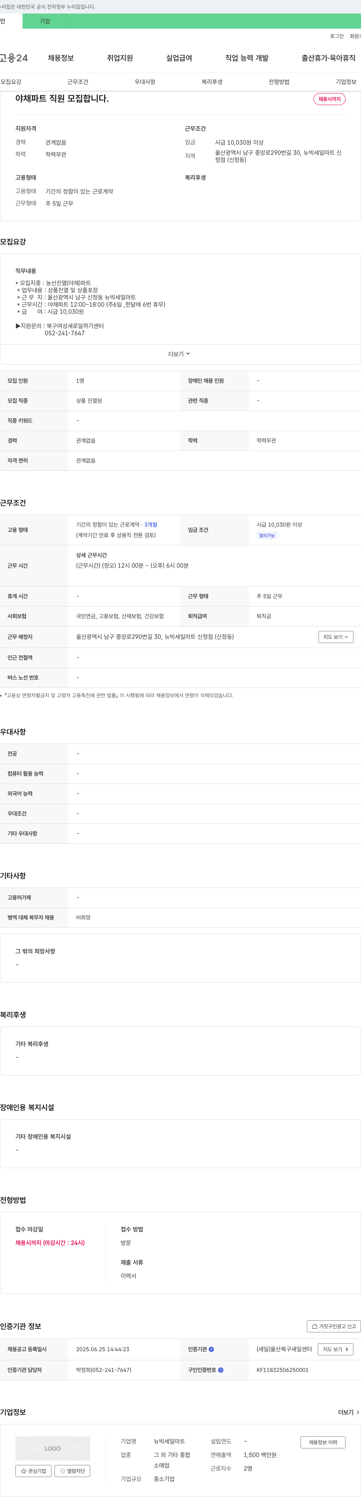Click the company name 뉴빅세일마트 in 기업정보
This screenshot has width=361, height=1497.
170,1441
